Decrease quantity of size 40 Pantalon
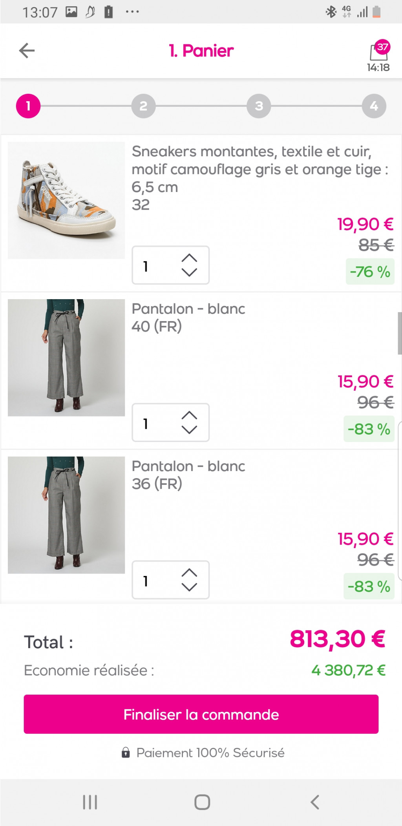This screenshot has height=826, width=402. pyautogui.click(x=189, y=429)
